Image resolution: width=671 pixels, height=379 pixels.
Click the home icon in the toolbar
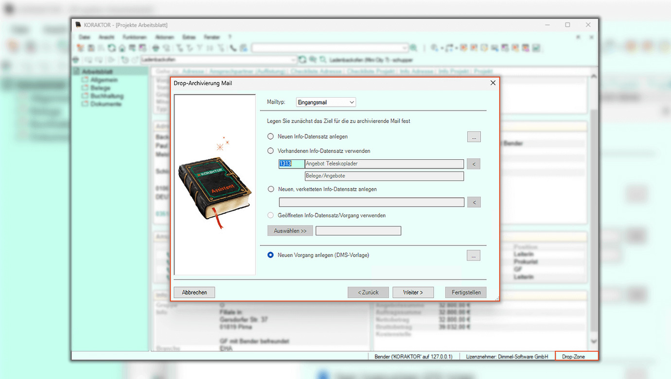click(x=122, y=48)
